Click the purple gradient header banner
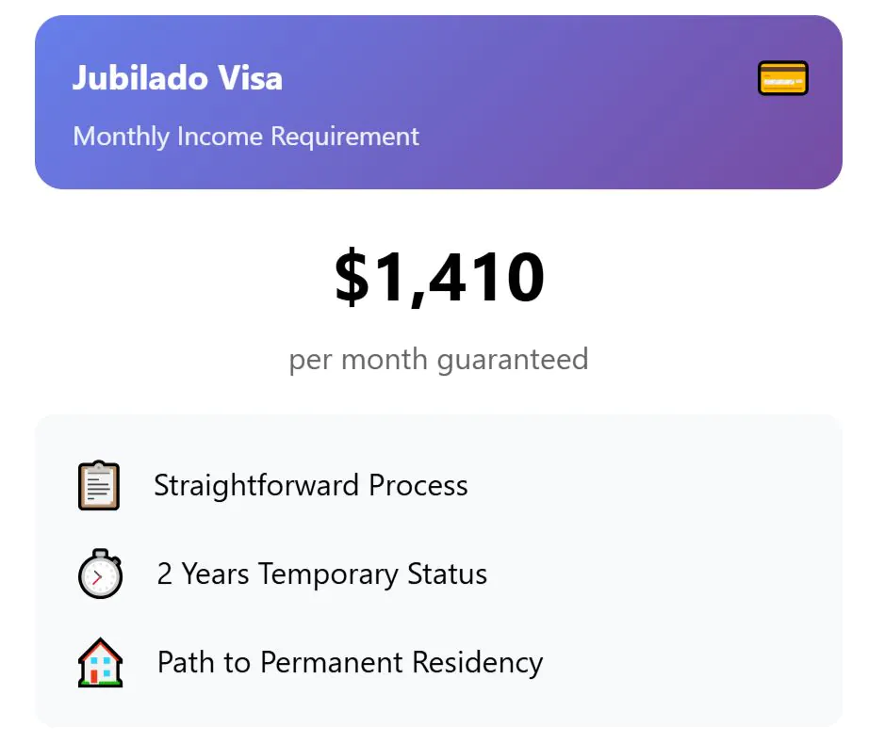The image size is (885, 743). coord(438,102)
